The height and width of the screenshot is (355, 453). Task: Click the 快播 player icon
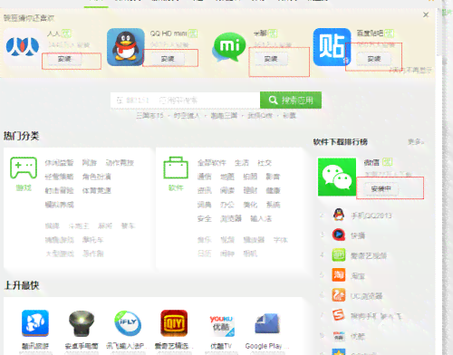click(x=339, y=235)
